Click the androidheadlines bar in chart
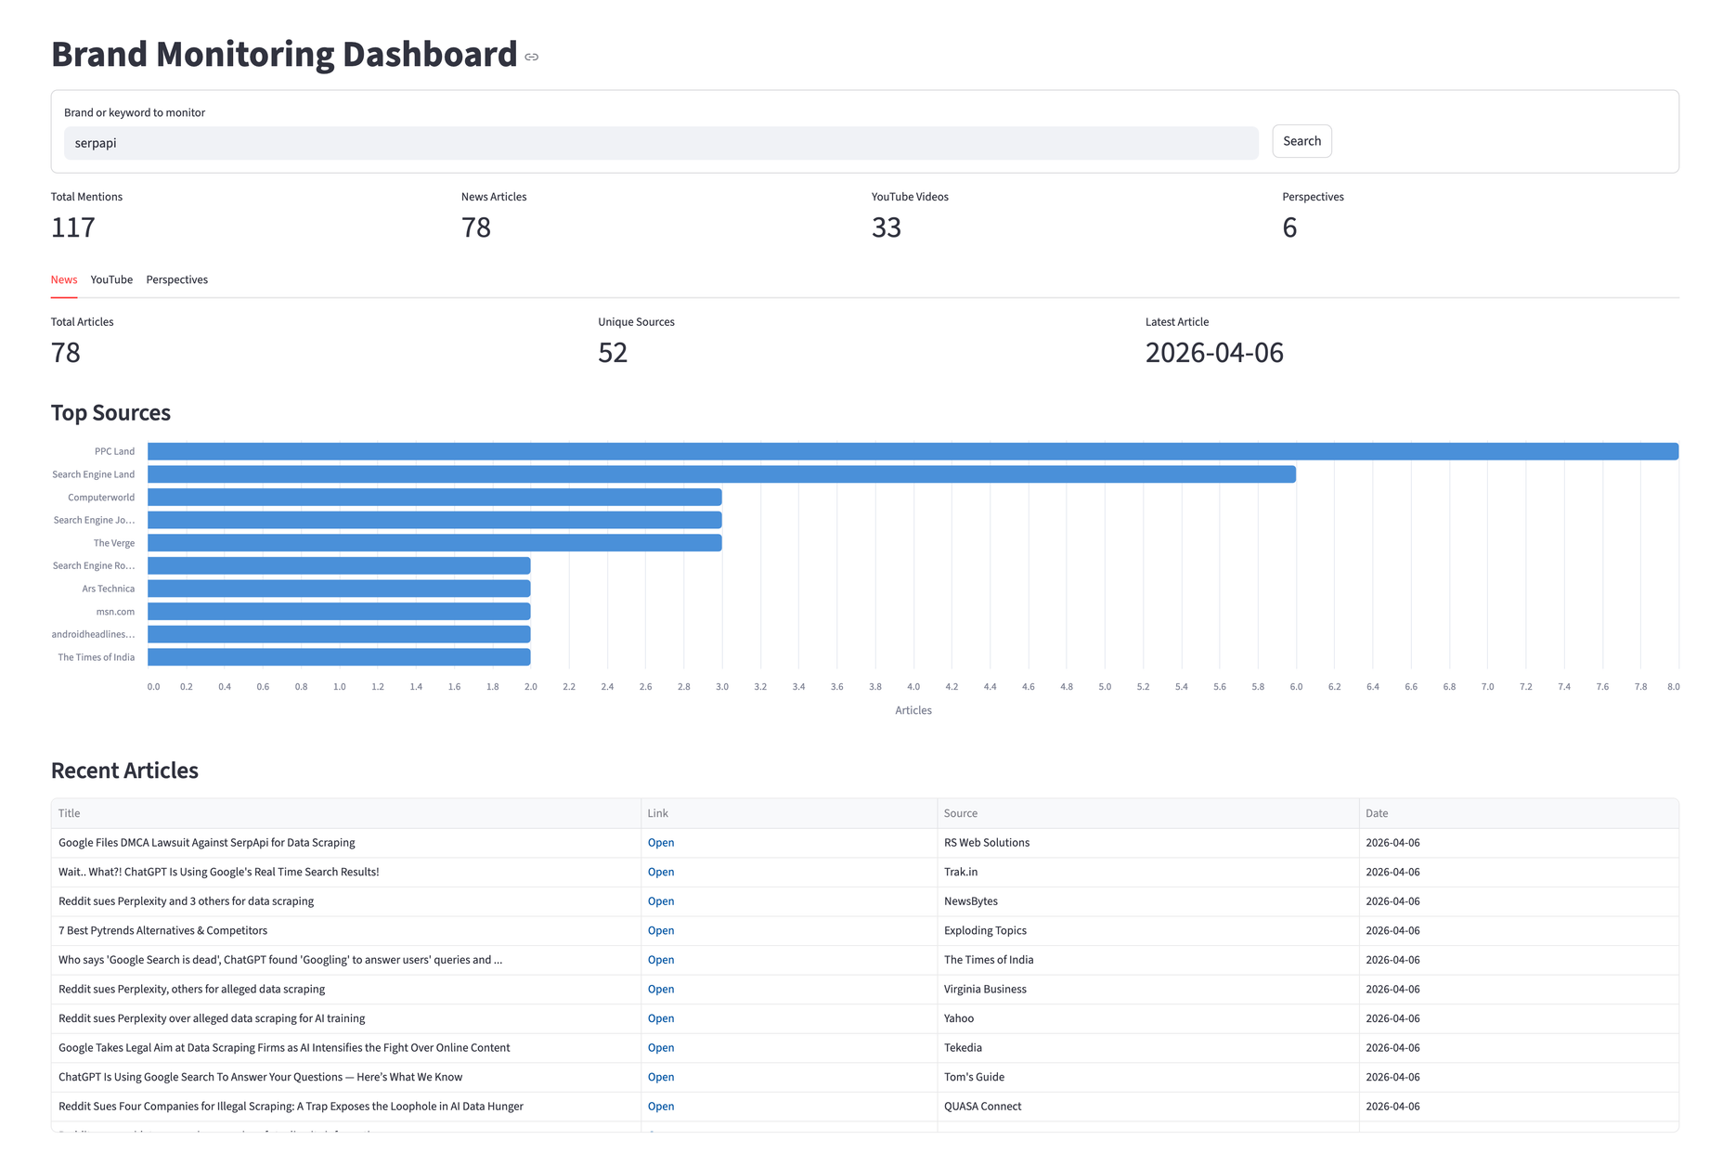This screenshot has height=1153, width=1735. 340,634
